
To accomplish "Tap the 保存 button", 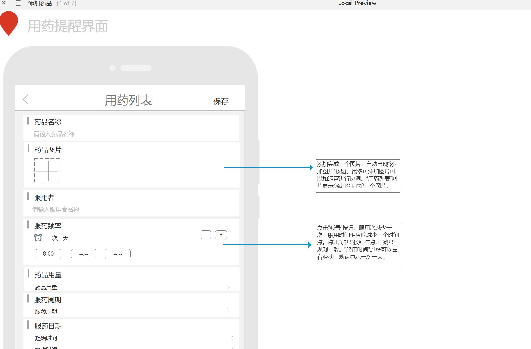I will coord(221,101).
